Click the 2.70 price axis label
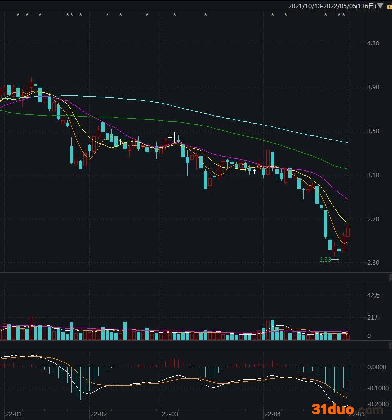The height and width of the screenshot is (420, 392). (x=373, y=219)
